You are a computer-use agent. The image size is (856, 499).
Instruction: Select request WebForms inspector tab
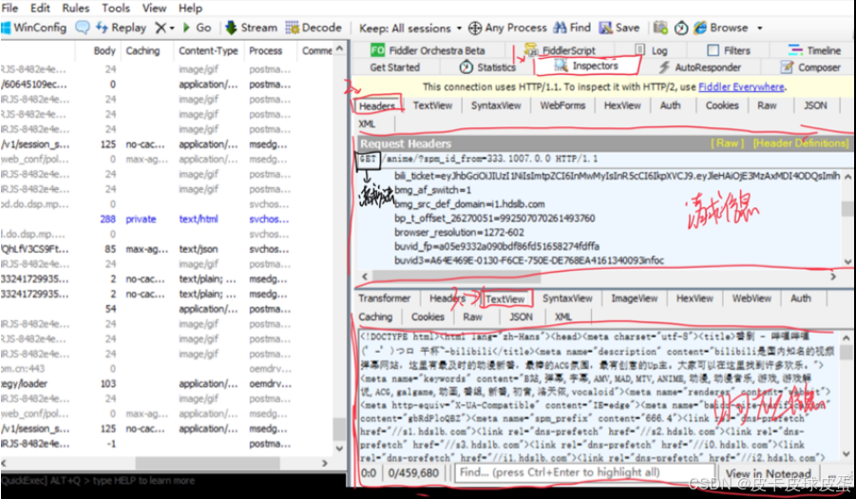562,106
